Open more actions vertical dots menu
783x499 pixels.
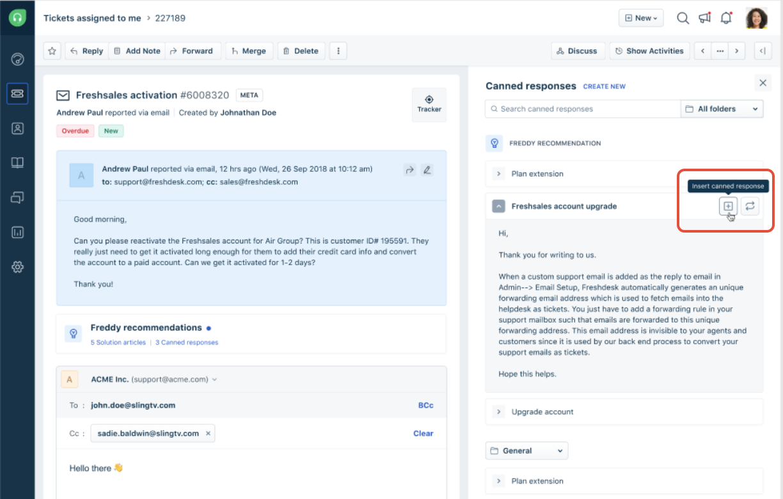coord(338,51)
